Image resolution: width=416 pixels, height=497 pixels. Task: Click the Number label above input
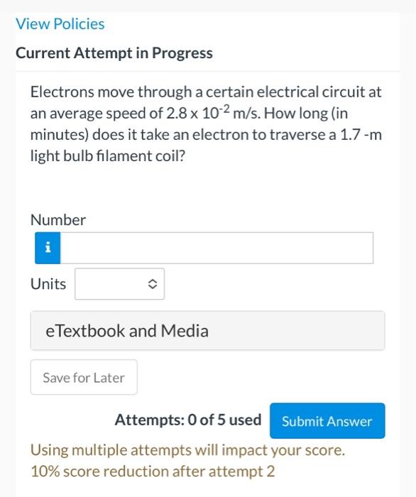coord(58,219)
